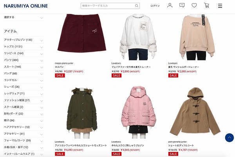The height and width of the screenshot is (157, 235).
Task: Click the search magnifier icon
Action: [x=137, y=6]
